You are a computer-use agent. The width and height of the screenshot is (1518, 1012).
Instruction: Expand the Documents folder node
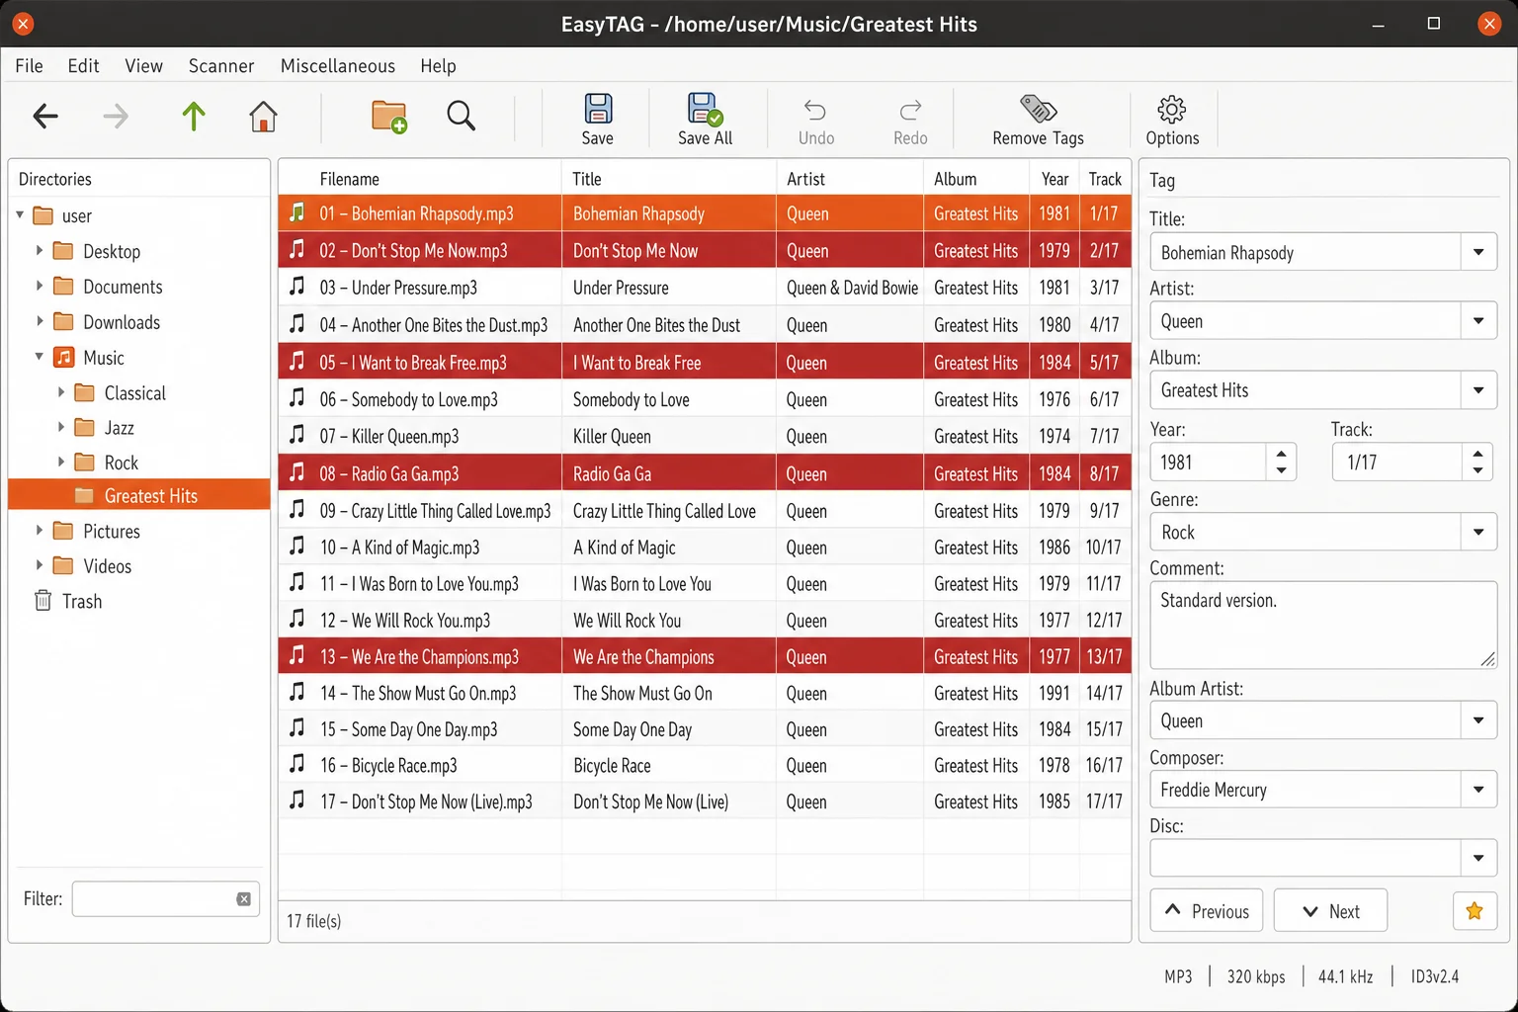[x=40, y=286]
